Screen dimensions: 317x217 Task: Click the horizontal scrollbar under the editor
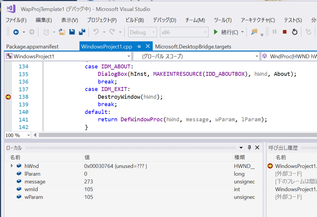(178, 135)
